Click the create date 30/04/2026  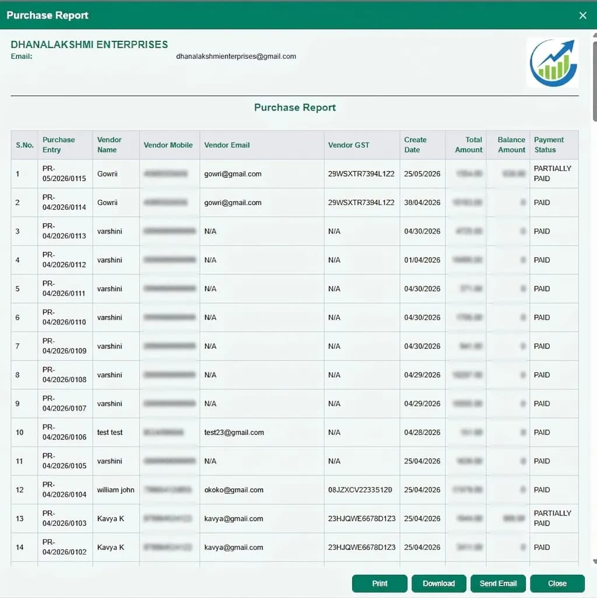click(422, 202)
